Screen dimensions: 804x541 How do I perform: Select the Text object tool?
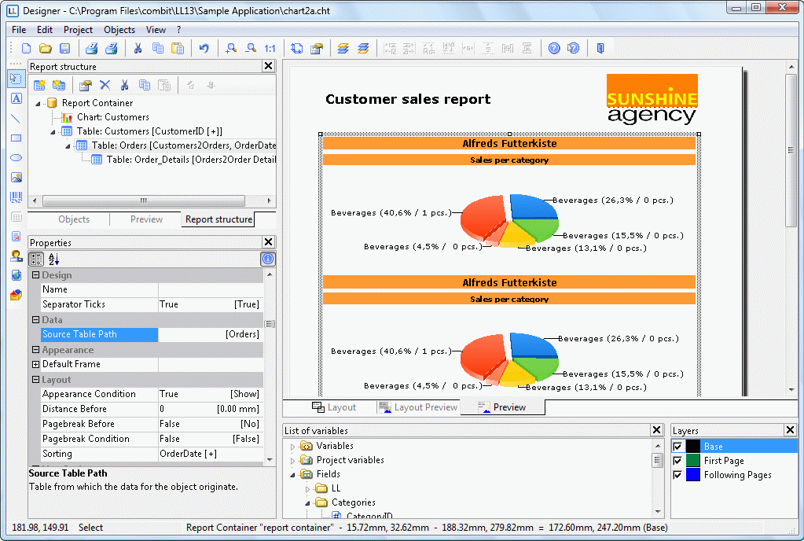[16, 98]
